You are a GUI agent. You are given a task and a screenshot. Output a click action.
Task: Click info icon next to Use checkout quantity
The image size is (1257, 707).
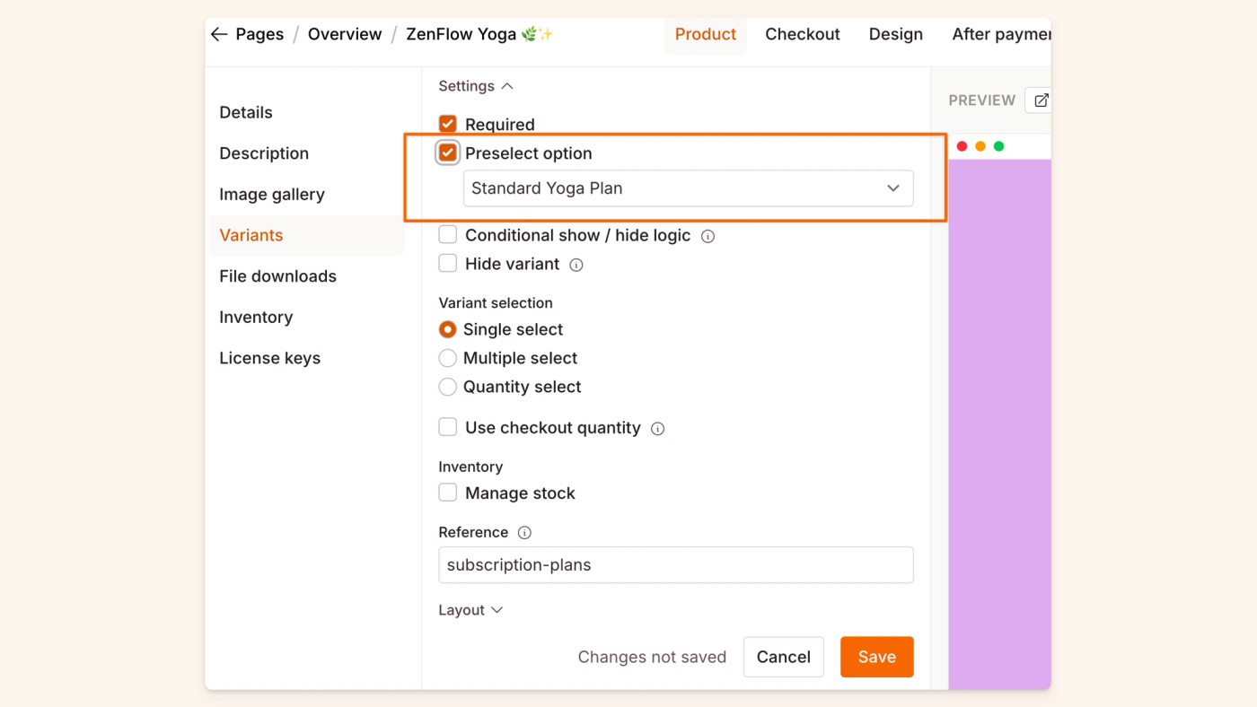click(x=657, y=429)
